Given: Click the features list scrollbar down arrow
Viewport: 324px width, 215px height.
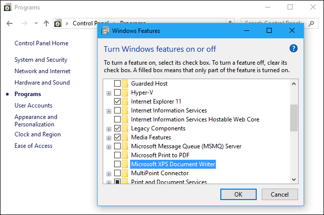Looking at the screenshot, I should click(294, 180).
